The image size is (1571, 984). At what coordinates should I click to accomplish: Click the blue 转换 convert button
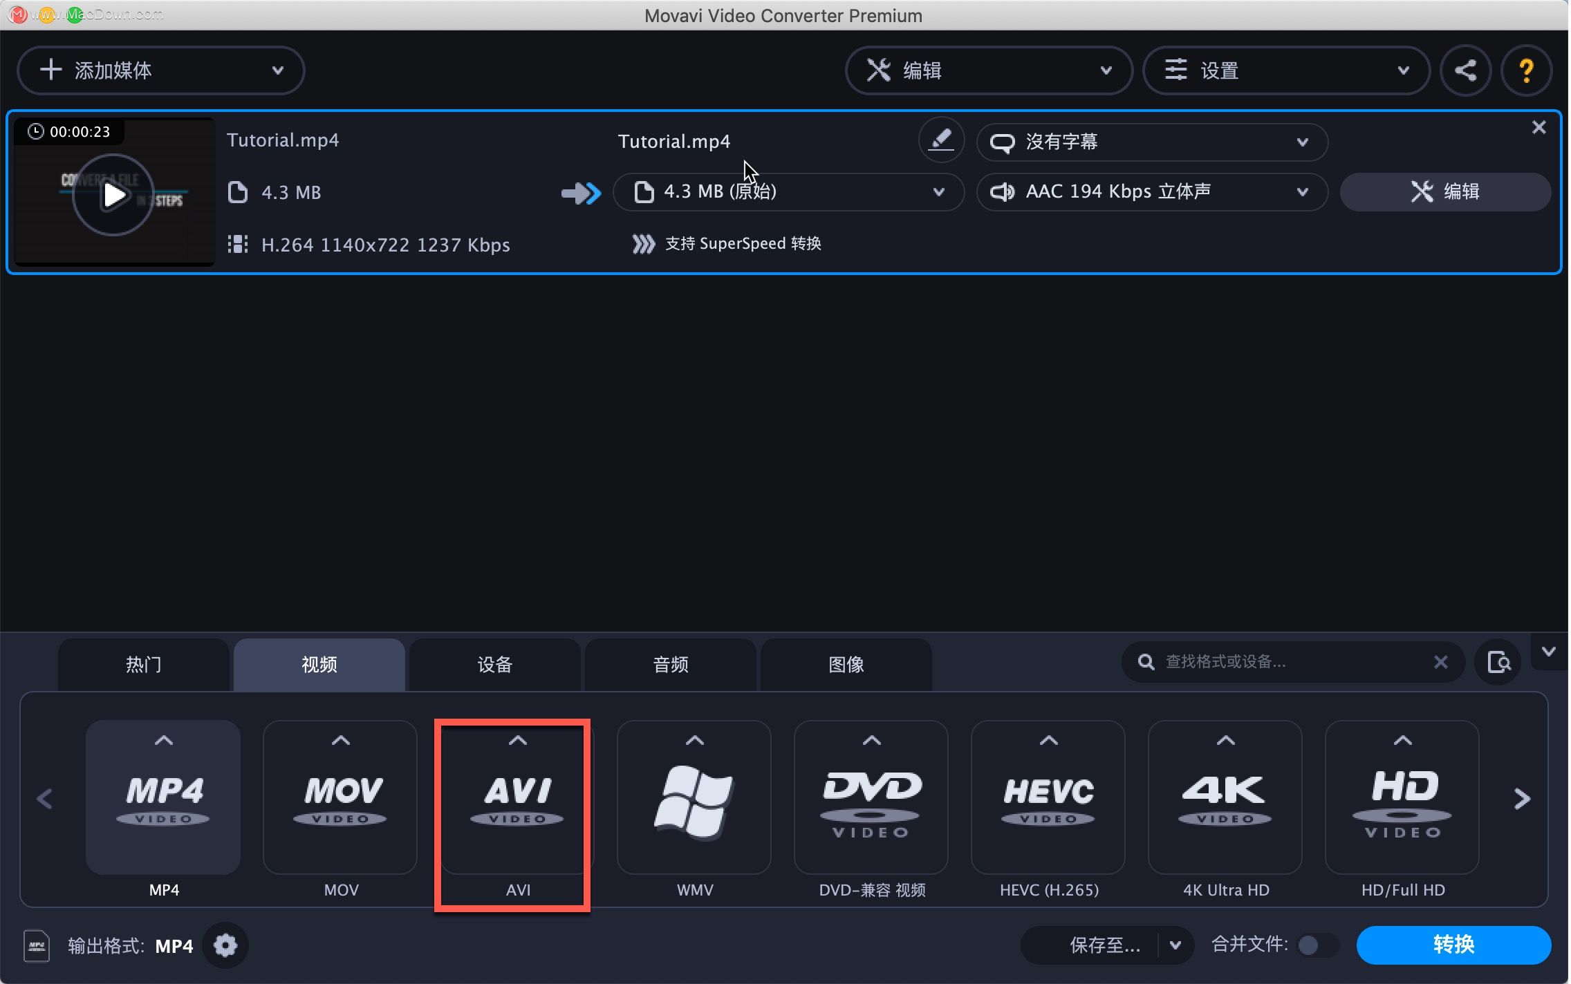point(1453,945)
